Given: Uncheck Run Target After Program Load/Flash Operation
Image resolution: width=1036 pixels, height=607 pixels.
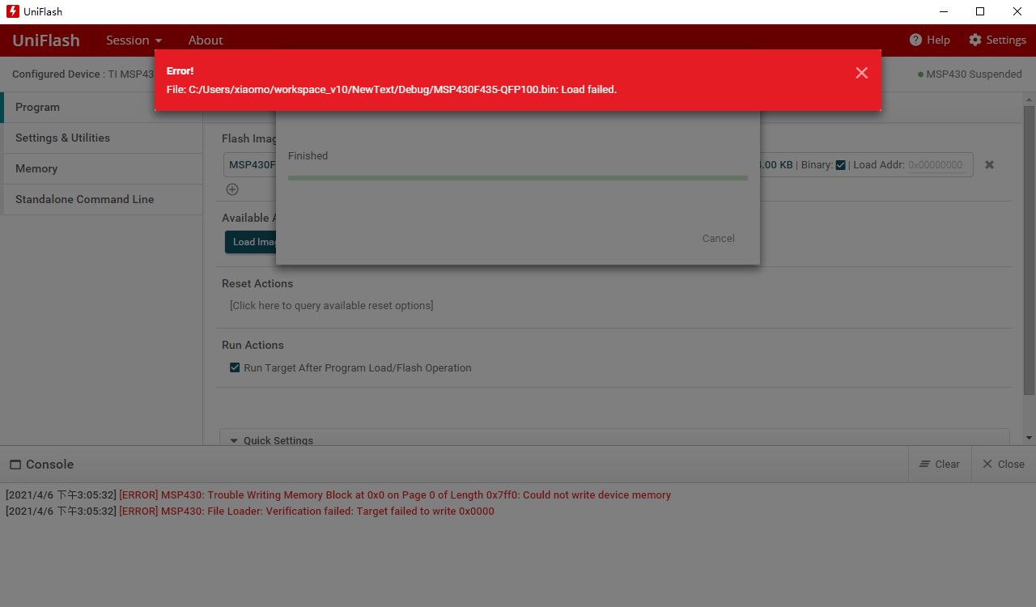Looking at the screenshot, I should tap(235, 367).
